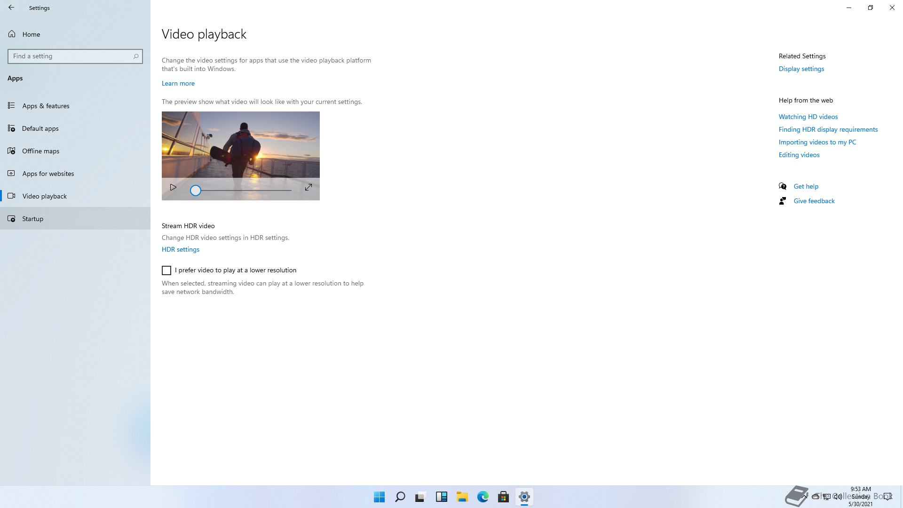
Task: Click the network tray icon
Action: [826, 496]
